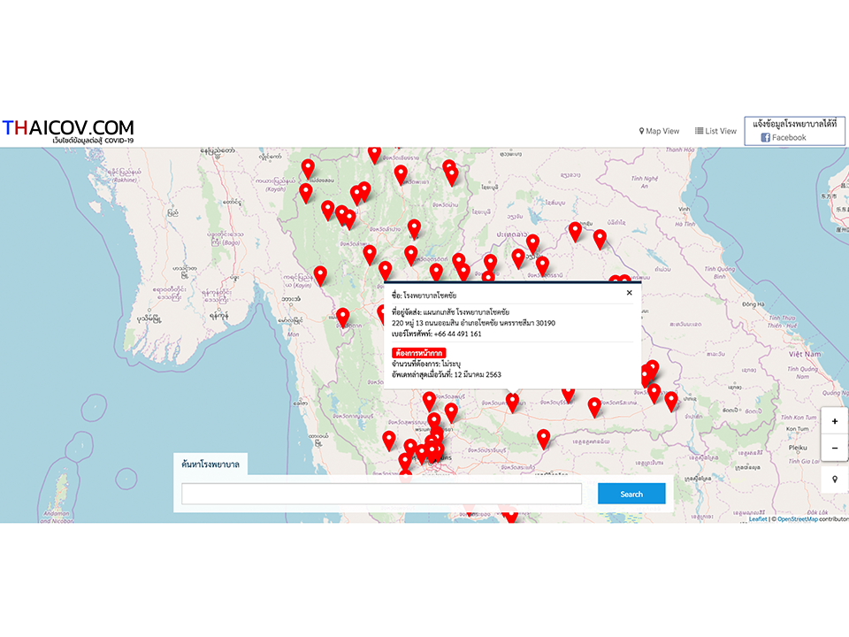This screenshot has width=849, height=637.
Task: Click the search panel heading label
Action: click(210, 464)
